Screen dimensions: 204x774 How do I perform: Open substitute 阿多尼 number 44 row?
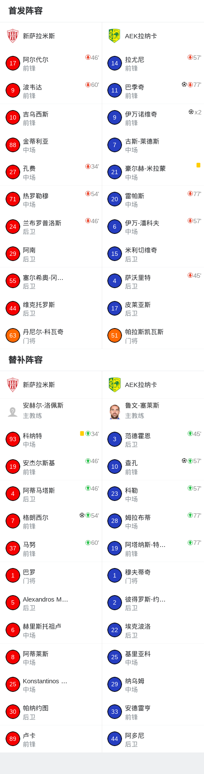pyautogui.click(x=153, y=739)
